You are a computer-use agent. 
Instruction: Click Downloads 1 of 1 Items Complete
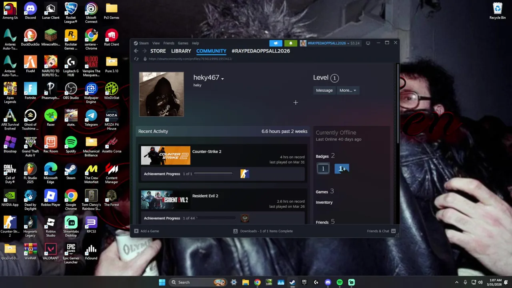click(266, 231)
